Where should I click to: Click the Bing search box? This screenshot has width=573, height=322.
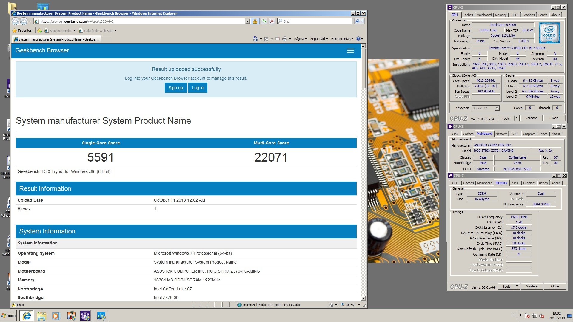[315, 21]
